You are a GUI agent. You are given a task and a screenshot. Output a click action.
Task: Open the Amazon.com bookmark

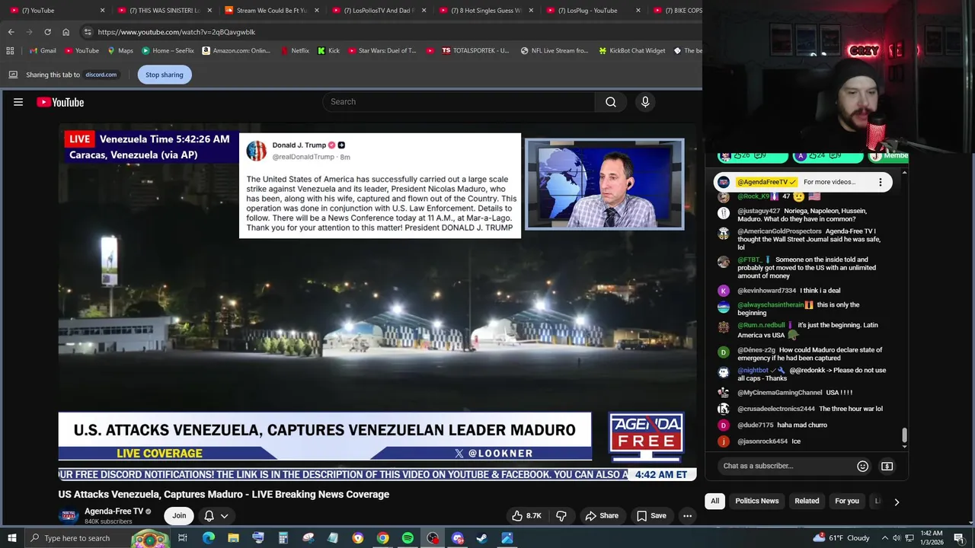(x=236, y=51)
